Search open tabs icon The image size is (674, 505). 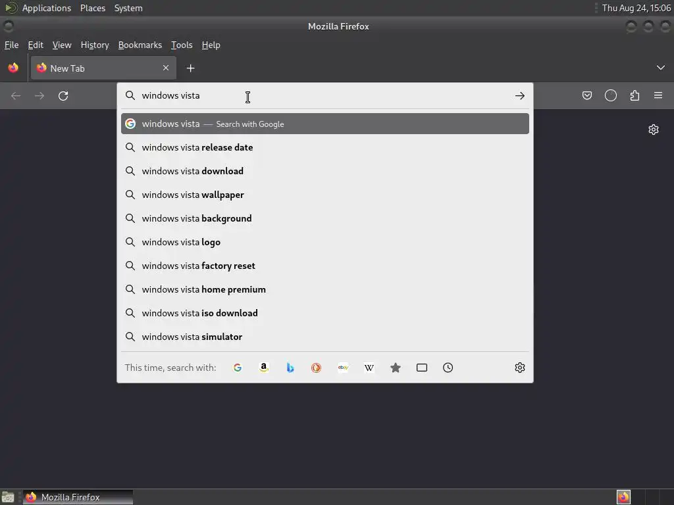point(422,368)
